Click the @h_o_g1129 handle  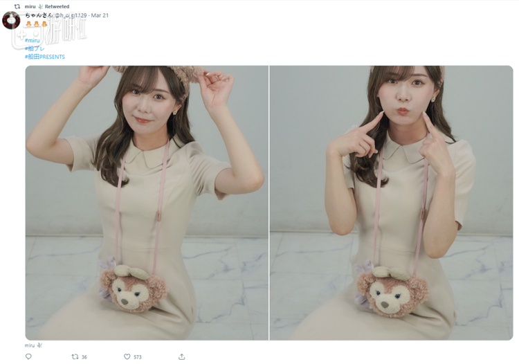(71, 15)
